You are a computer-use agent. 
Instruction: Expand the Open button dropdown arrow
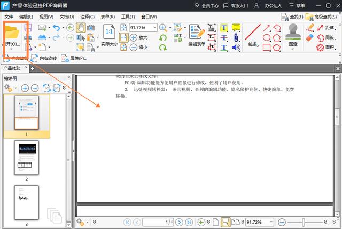pyautogui.click(x=11, y=49)
